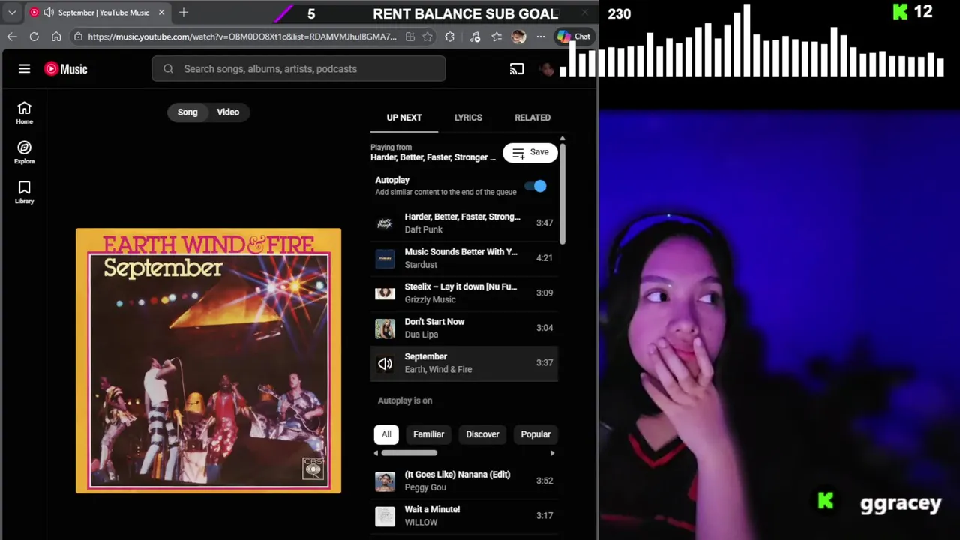Image resolution: width=960 pixels, height=540 pixels.
Task: Click the browser home icon
Action: coord(56,37)
